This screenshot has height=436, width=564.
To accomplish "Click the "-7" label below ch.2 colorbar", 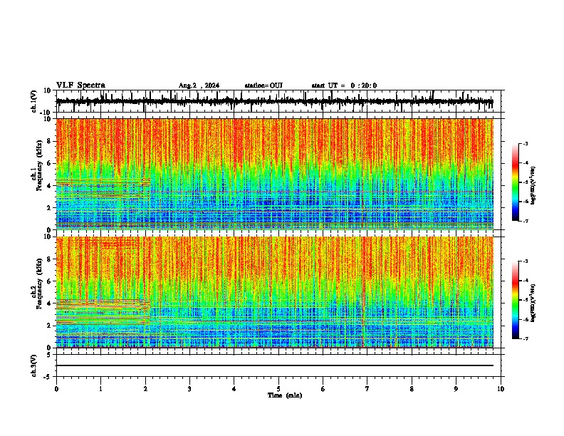I will point(525,338).
